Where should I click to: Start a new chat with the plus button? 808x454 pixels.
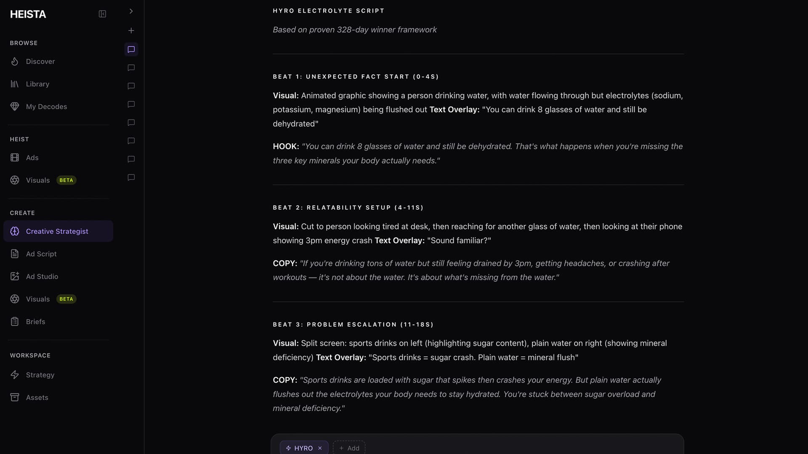[x=131, y=31]
